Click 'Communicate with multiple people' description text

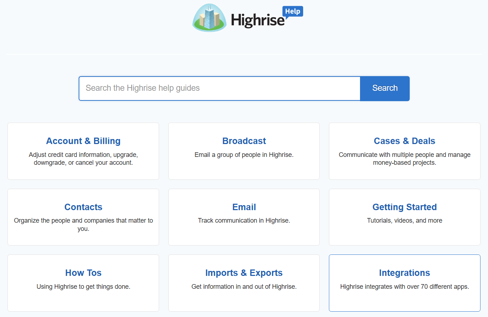point(405,159)
